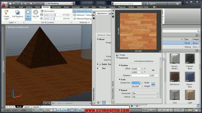Collapse the Repeat section
Screen dimensions: 202x113
coord(120,90)
